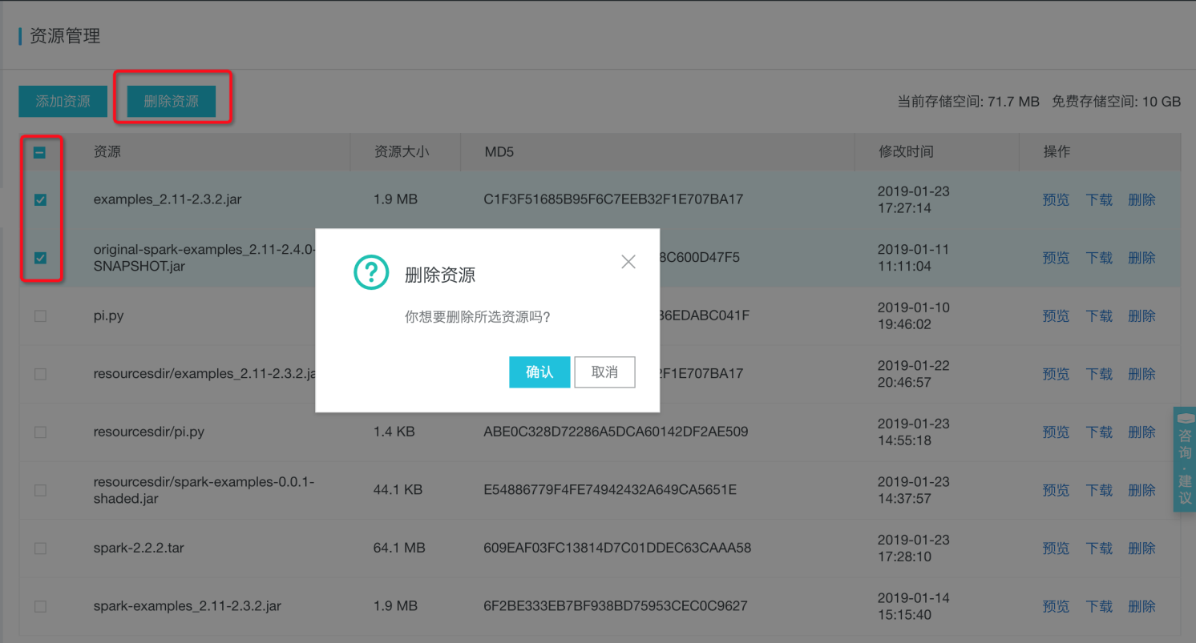Check spark-examples_2.11-2.3.2.jar row checkbox
Image resolution: width=1196 pixels, height=643 pixels.
pos(40,606)
